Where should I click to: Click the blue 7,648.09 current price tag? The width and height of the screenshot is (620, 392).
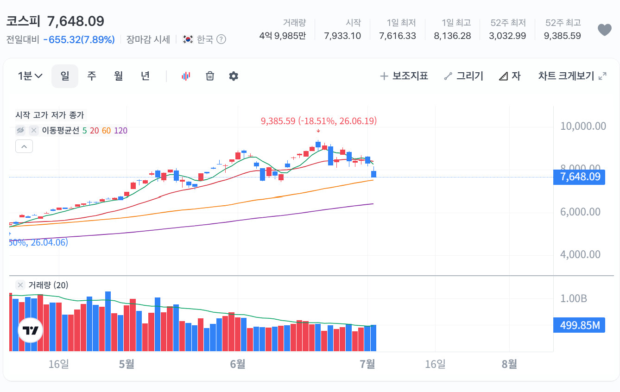(579, 177)
